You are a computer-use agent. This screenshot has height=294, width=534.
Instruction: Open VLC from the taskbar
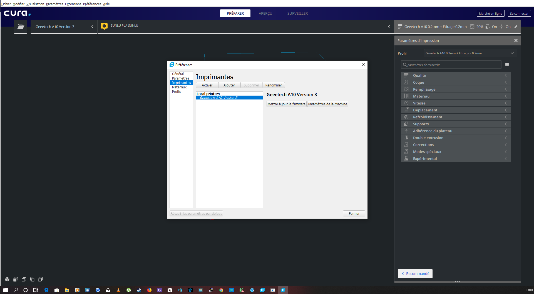pyautogui.click(x=118, y=290)
